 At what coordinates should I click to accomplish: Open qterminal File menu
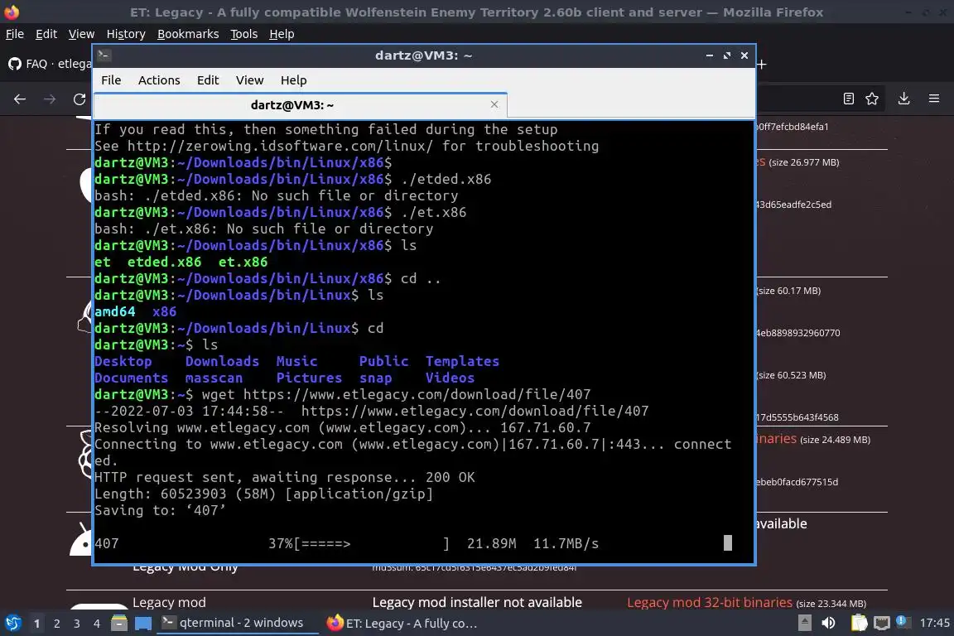[x=111, y=80]
